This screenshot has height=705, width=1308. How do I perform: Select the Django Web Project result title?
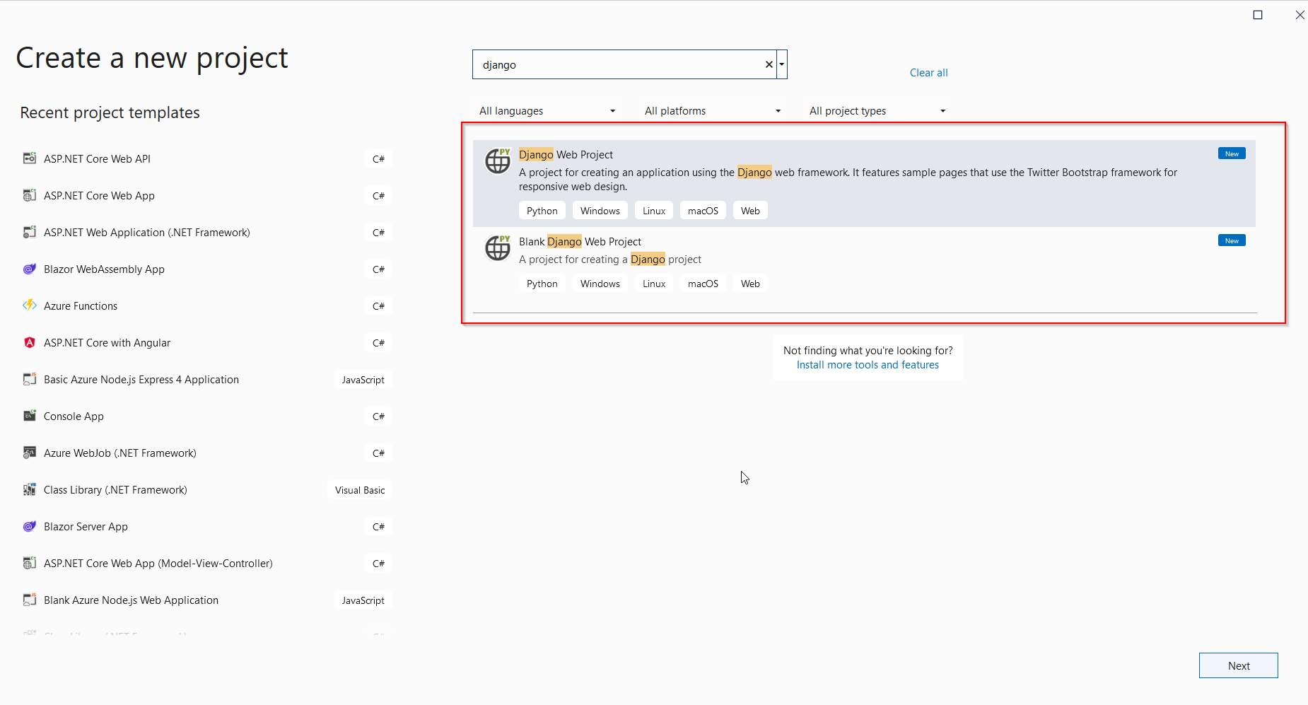(566, 155)
